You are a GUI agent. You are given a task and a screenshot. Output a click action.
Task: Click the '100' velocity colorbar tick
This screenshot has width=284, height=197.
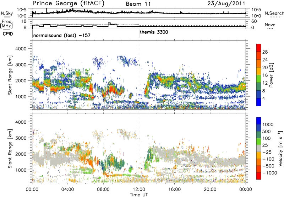266,138
